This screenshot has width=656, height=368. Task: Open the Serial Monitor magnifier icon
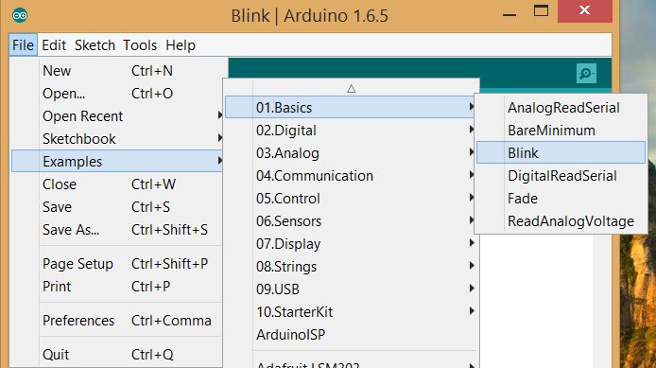tap(586, 73)
